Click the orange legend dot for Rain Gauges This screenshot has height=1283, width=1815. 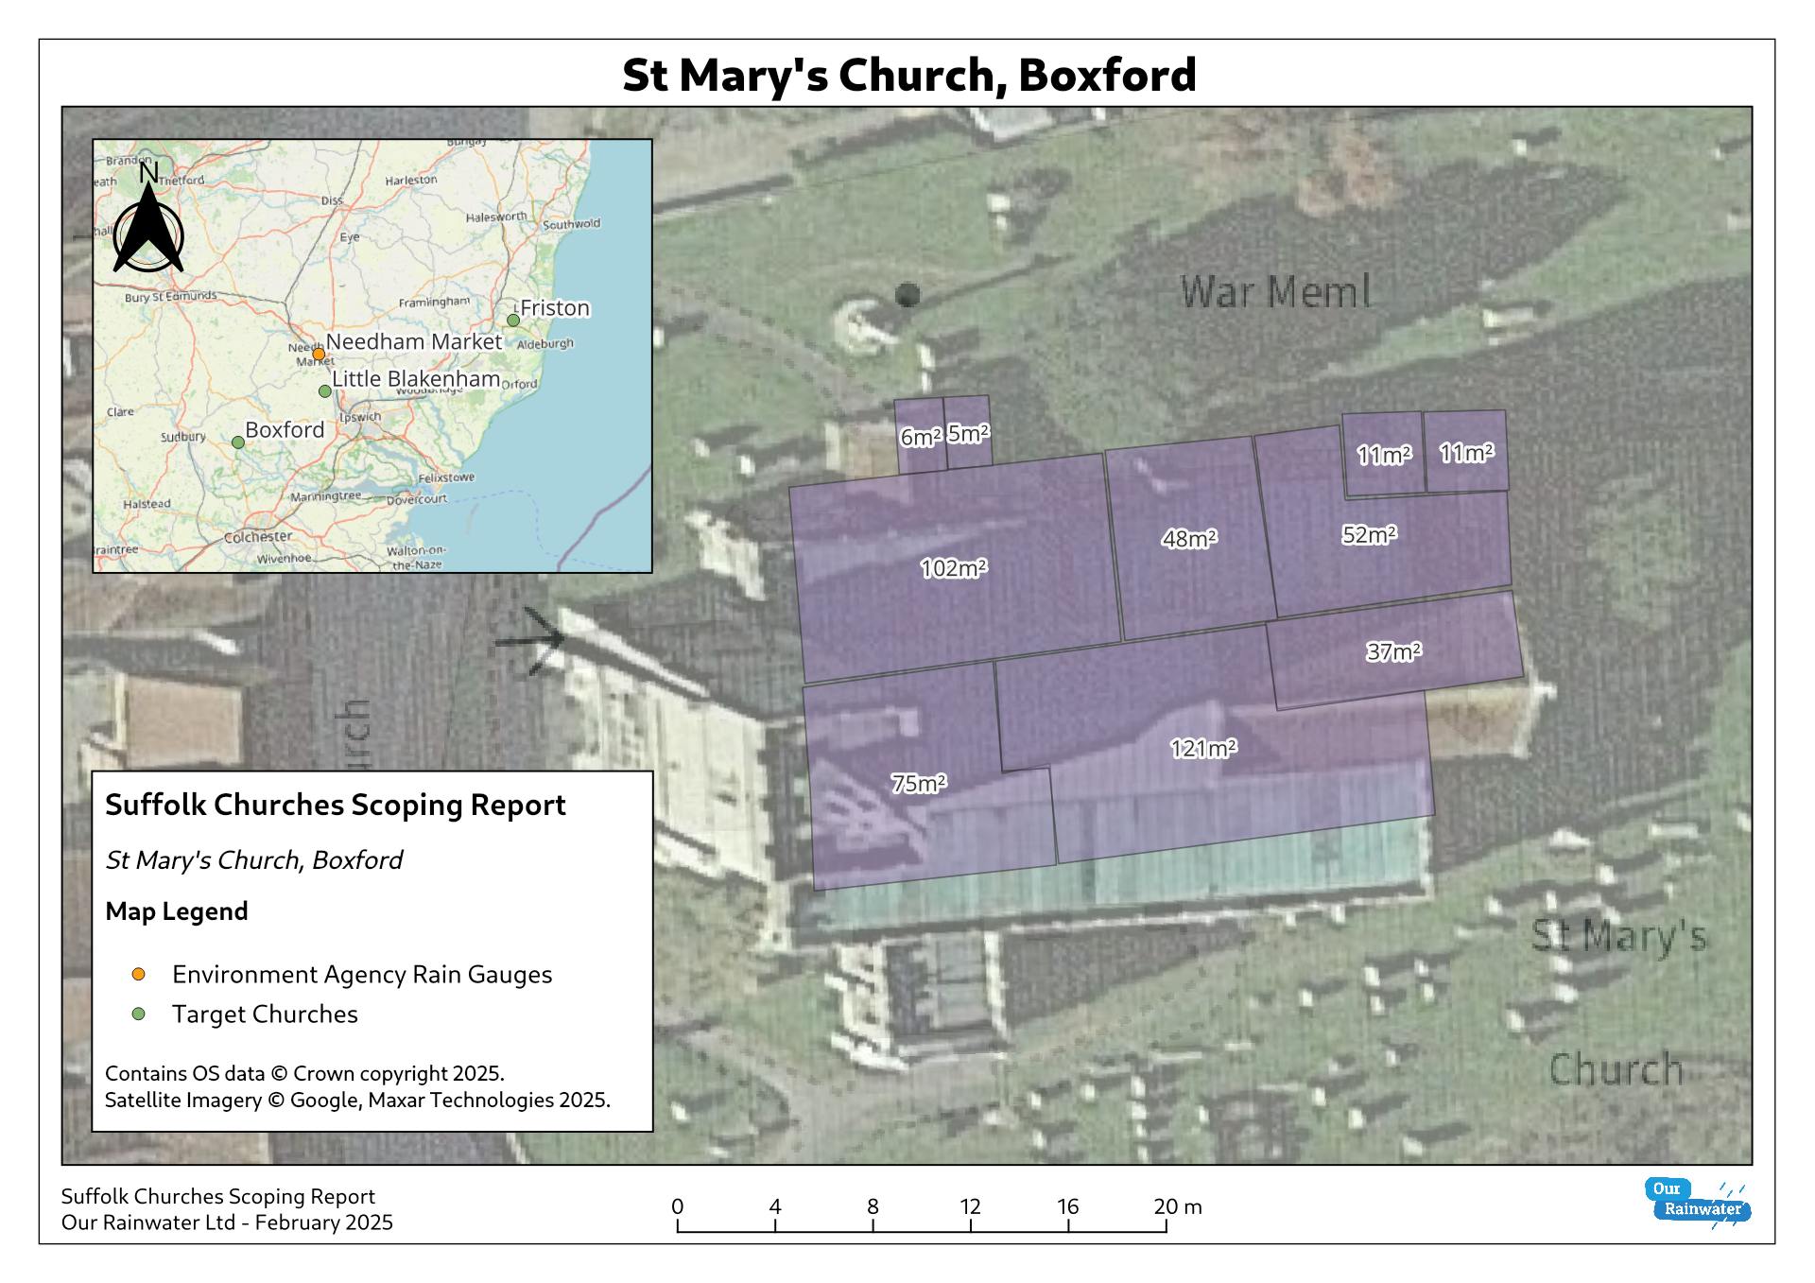[x=139, y=975]
